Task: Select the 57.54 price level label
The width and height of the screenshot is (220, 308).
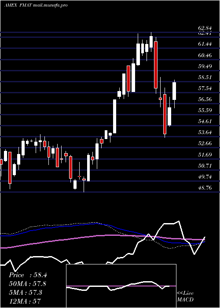Action: [x=205, y=88]
